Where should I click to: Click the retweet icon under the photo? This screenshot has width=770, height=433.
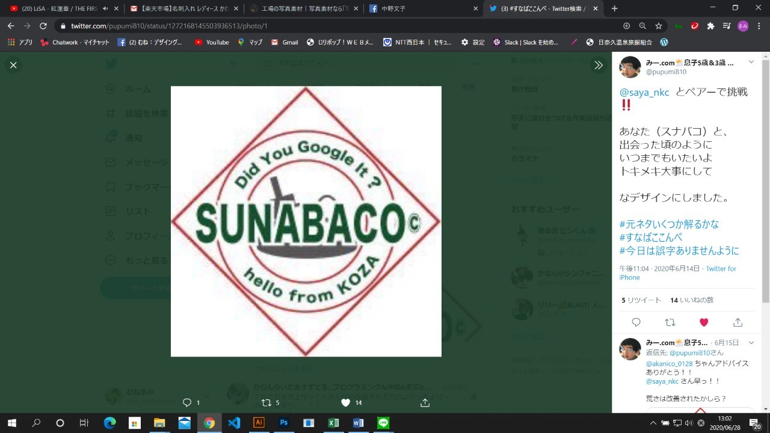pyautogui.click(x=266, y=403)
